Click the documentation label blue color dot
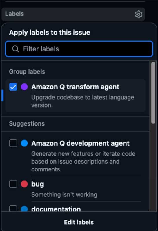This screenshot has height=231, width=158. (24, 209)
